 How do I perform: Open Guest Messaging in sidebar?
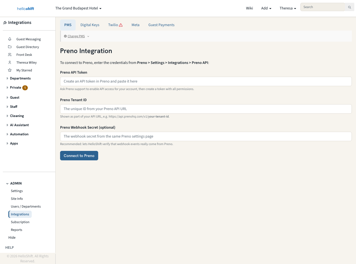point(29,39)
